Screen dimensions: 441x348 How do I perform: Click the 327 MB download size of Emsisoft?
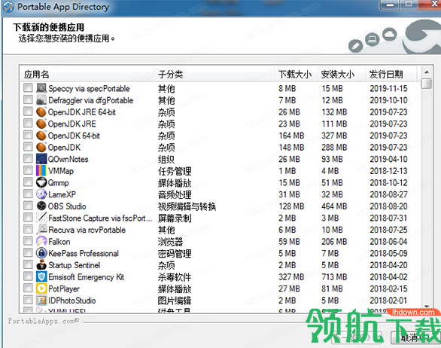pos(291,276)
